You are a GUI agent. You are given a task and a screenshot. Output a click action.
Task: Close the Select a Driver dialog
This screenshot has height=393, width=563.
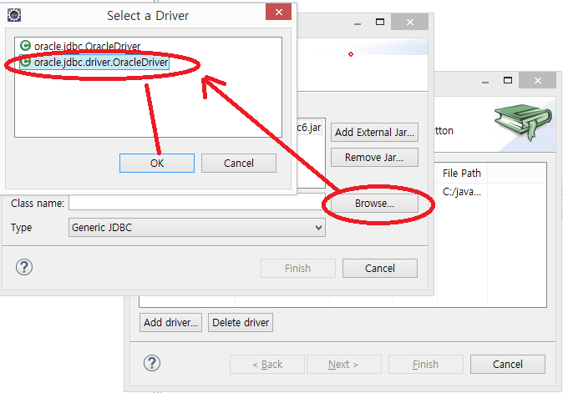[x=278, y=14]
